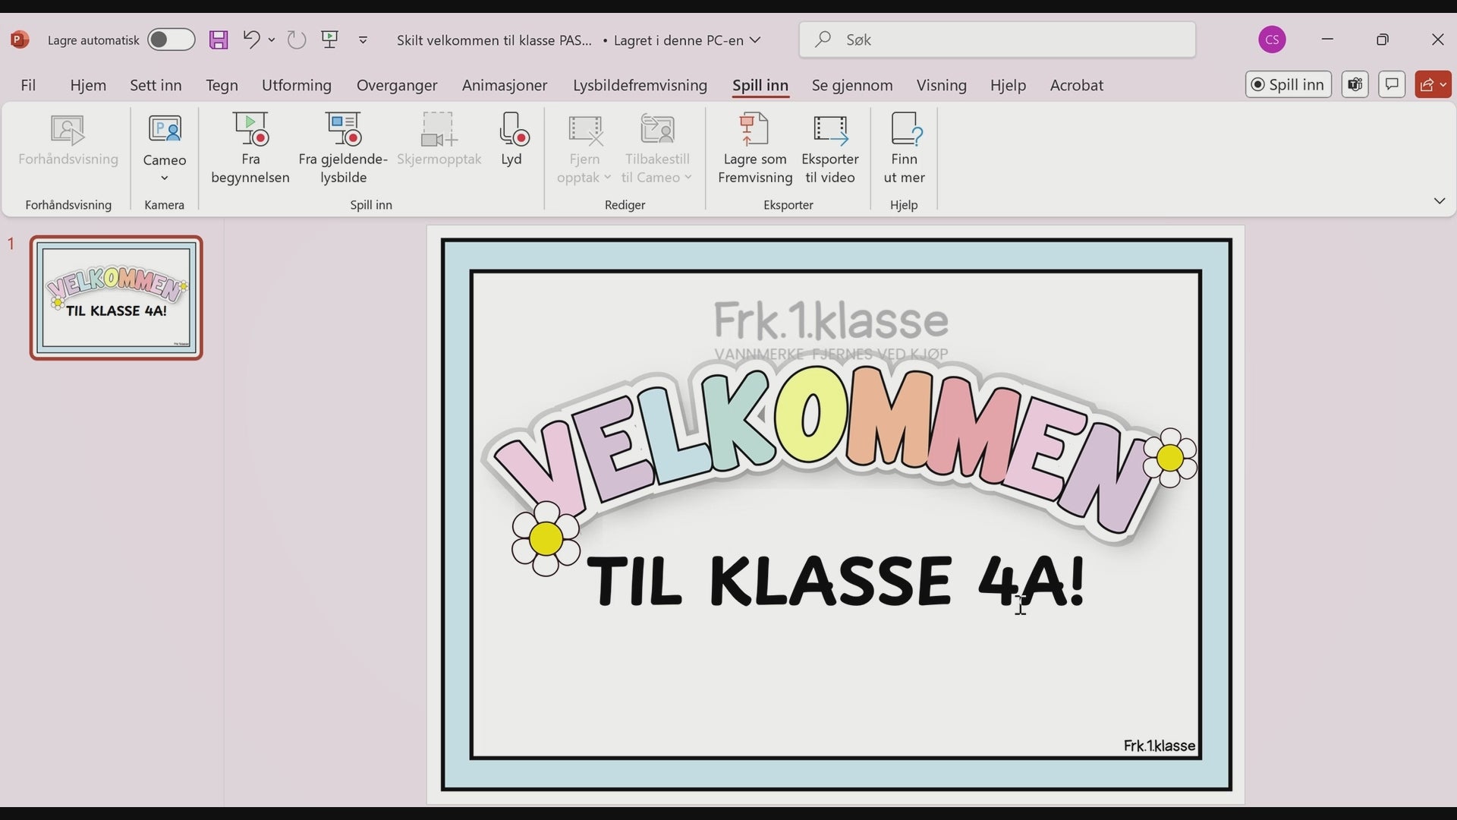Select the daisy flower left of TIL KLASSE
Screen dimensions: 1457x820
coord(546,539)
